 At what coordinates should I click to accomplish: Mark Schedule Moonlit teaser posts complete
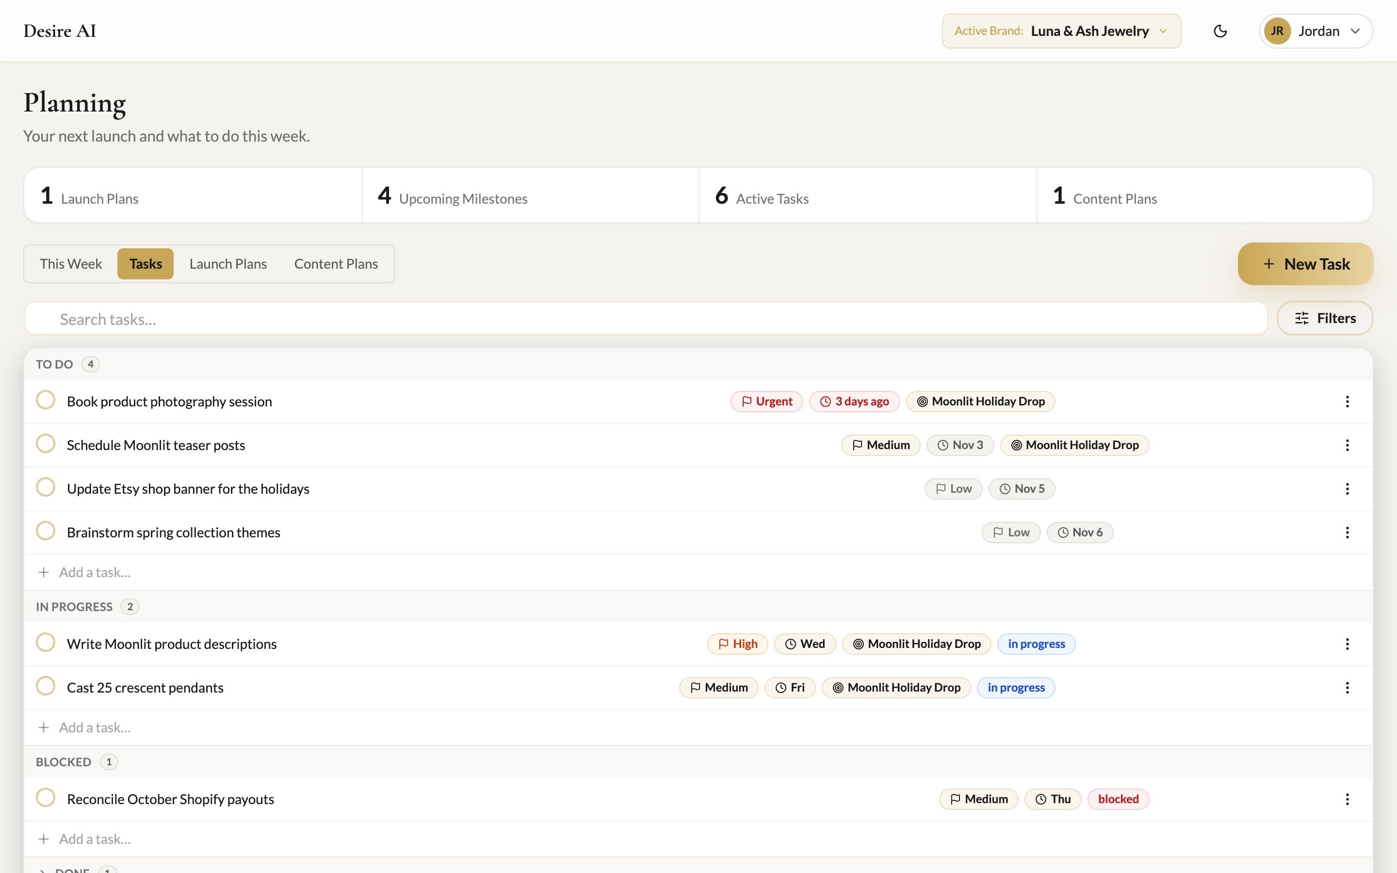tap(46, 444)
